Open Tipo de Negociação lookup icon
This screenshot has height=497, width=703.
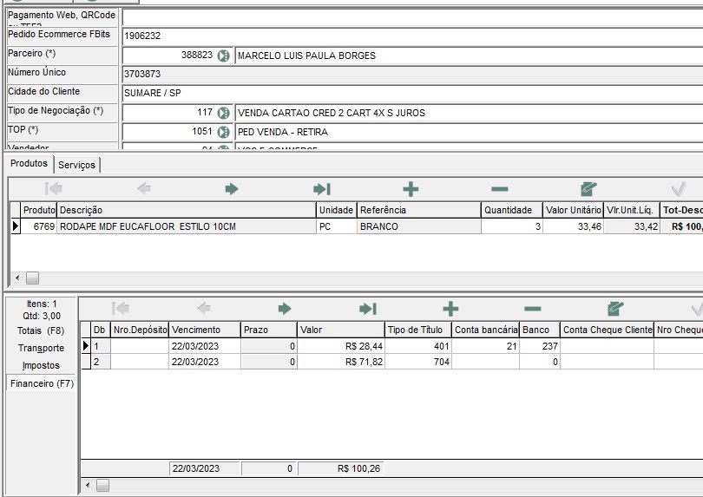coord(224,113)
